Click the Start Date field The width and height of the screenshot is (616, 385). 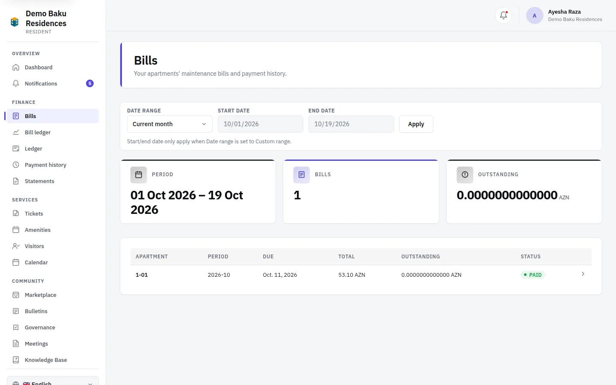261,124
